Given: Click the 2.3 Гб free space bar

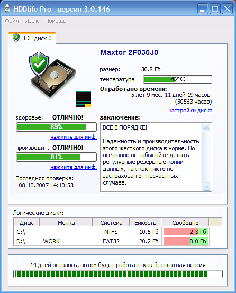Looking at the screenshot, I should pyautogui.click(x=186, y=232).
